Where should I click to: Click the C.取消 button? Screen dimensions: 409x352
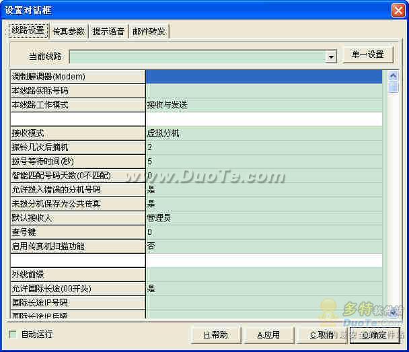click(322, 335)
